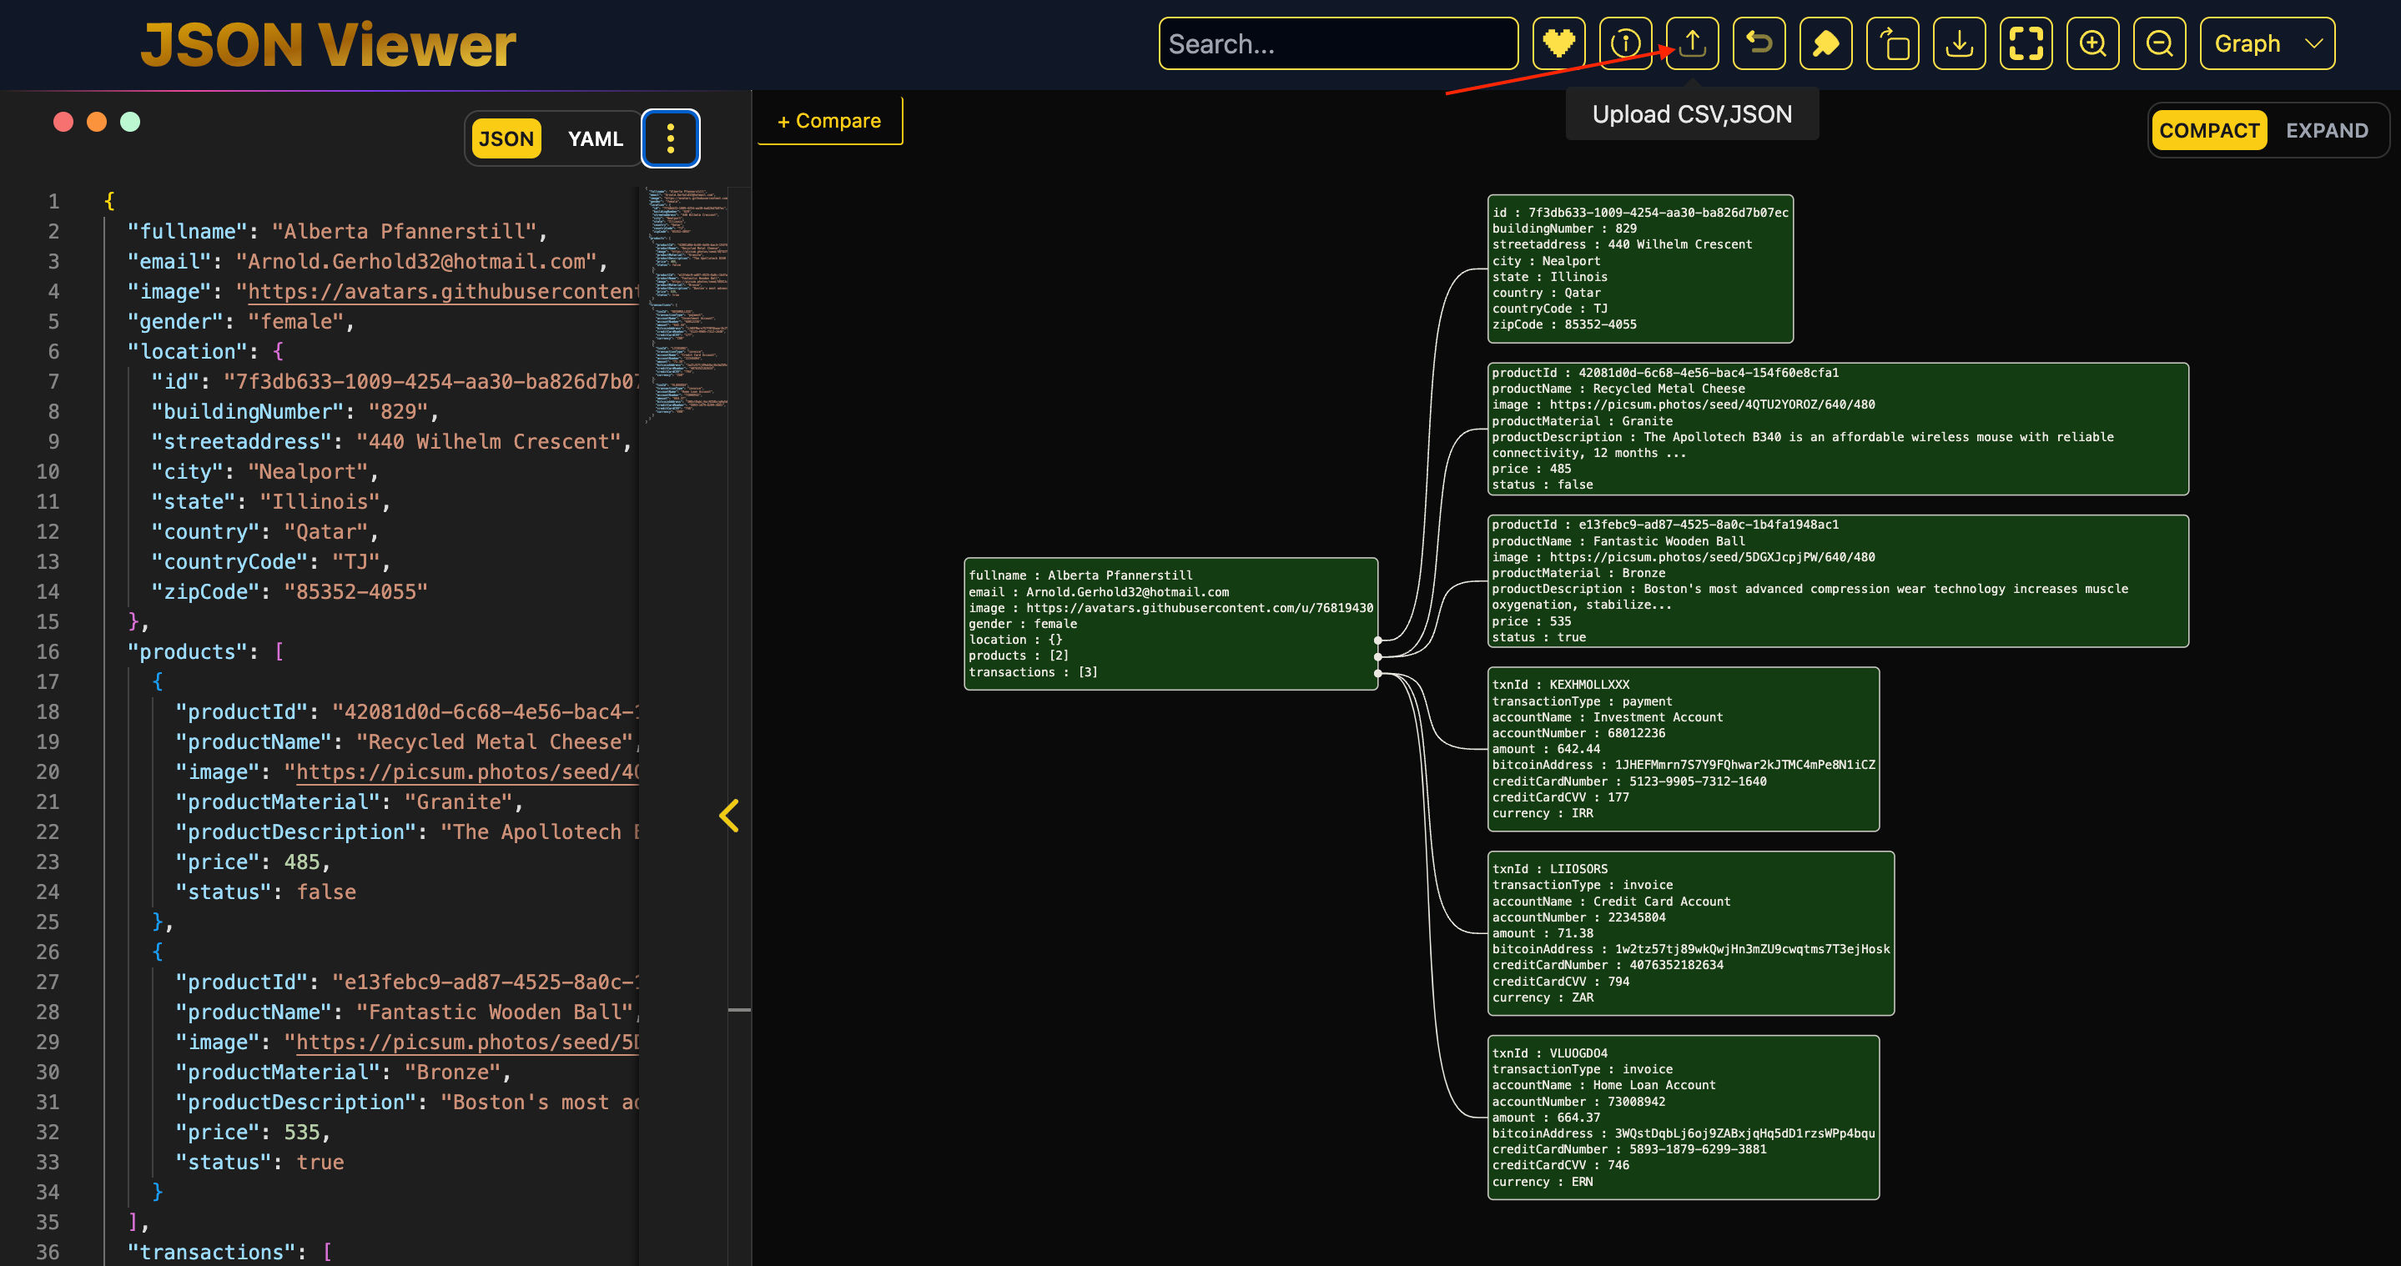2401x1266 pixels.
Task: Select the LIIOSORS transaction node
Action: pyautogui.click(x=1691, y=933)
